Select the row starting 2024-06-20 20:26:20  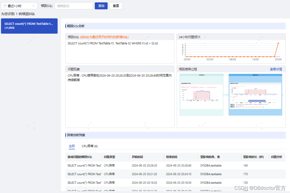coord(175,166)
